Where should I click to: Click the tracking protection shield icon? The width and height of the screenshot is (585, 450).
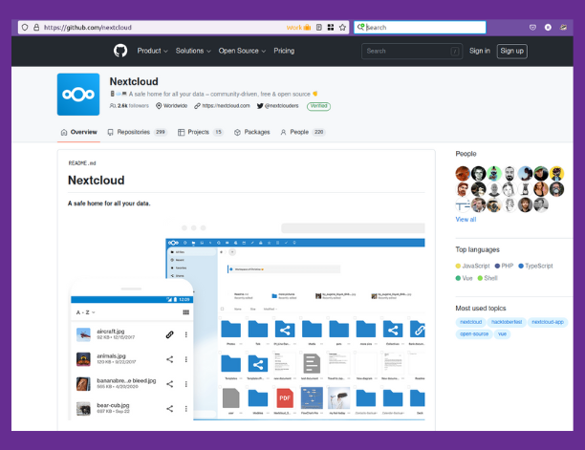pyautogui.click(x=25, y=27)
